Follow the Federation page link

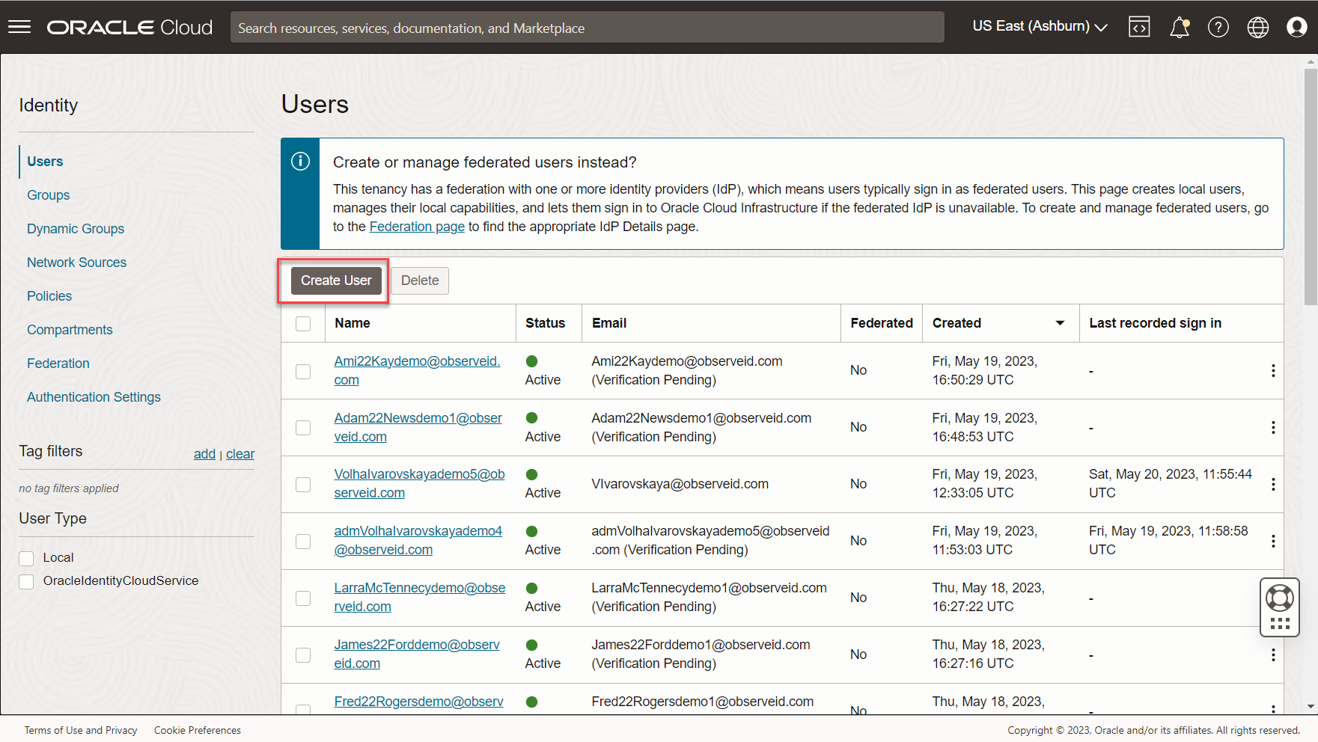coord(417,227)
